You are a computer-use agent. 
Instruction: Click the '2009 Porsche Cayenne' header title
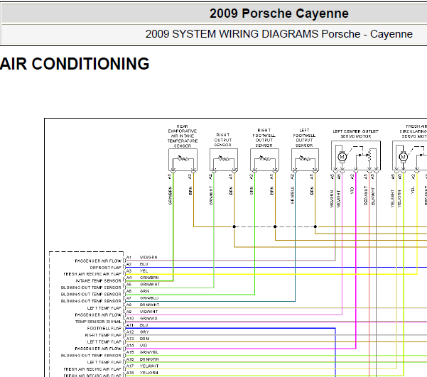[279, 13]
